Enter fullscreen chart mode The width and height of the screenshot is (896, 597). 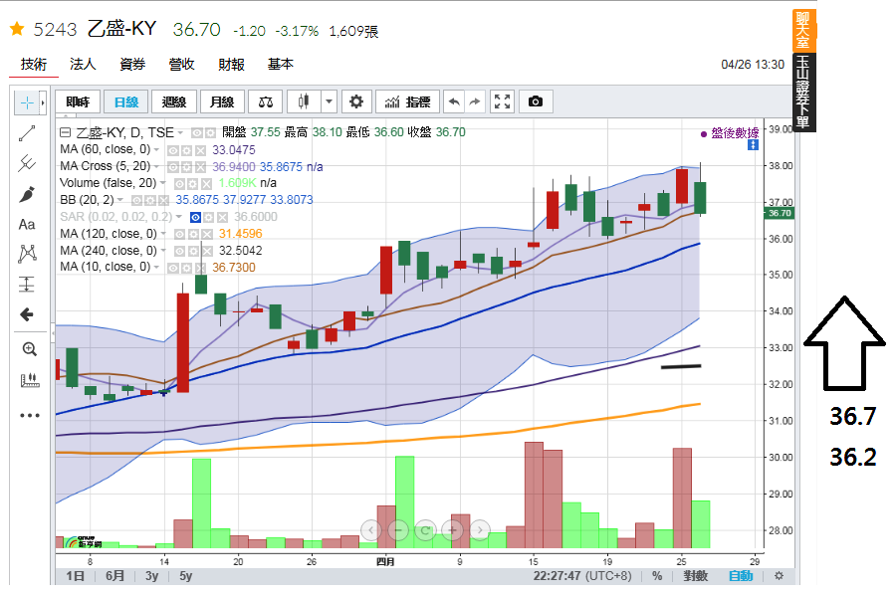coord(503,101)
